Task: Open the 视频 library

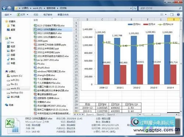Action: coord(11,47)
